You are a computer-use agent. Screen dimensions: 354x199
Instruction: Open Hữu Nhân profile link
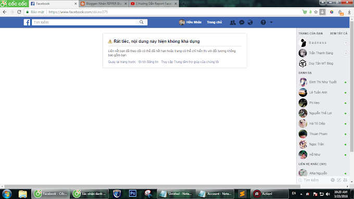(x=191, y=22)
